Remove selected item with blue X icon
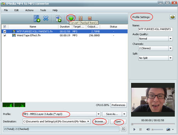This screenshot has width=178, height=135. click(x=46, y=18)
